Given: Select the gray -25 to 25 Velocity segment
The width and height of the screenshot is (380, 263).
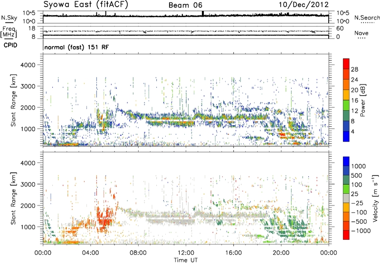Looking at the screenshot, I should tap(346, 198).
